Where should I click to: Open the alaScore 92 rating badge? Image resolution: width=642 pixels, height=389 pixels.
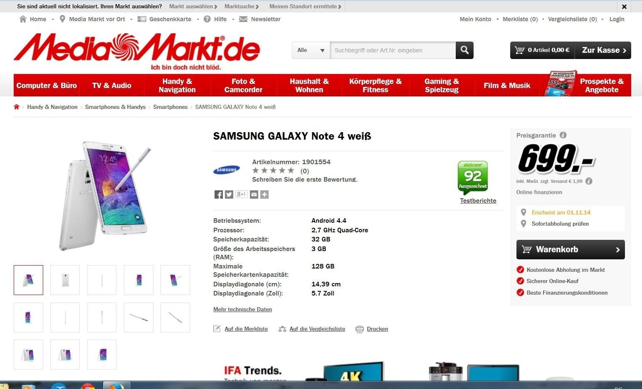[473, 177]
